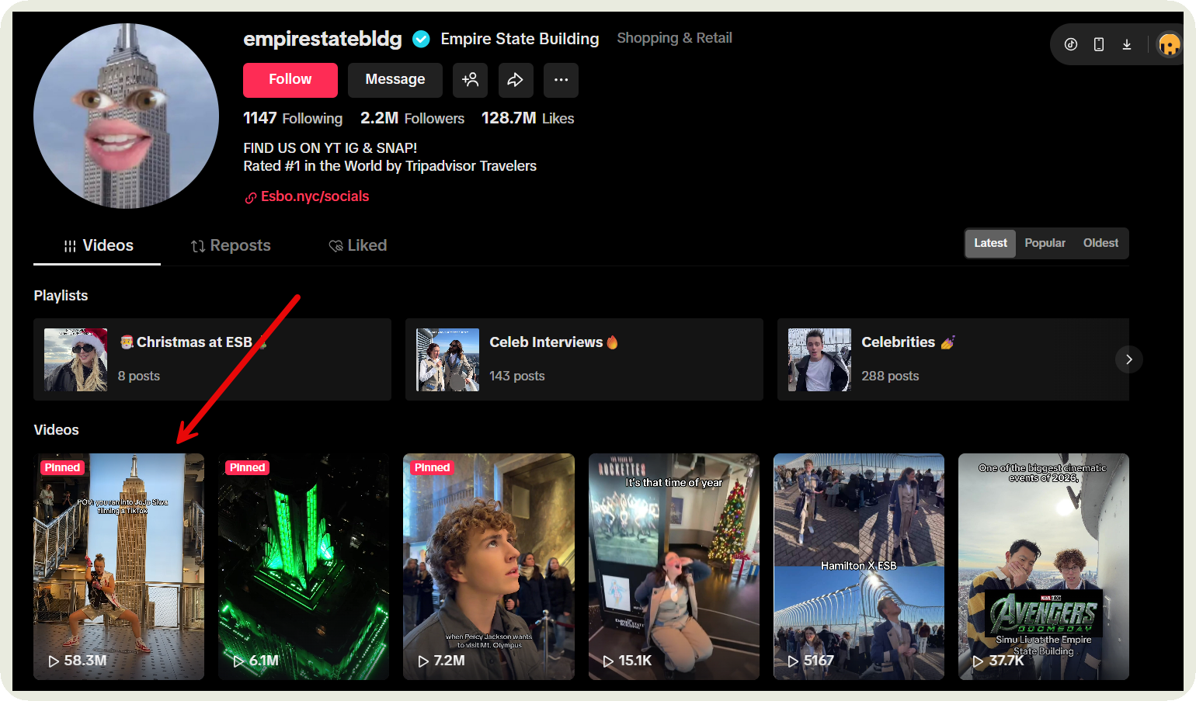This screenshot has height=701, width=1196.
Task: Open the account menu via top-right avatar
Action: 1168,44
